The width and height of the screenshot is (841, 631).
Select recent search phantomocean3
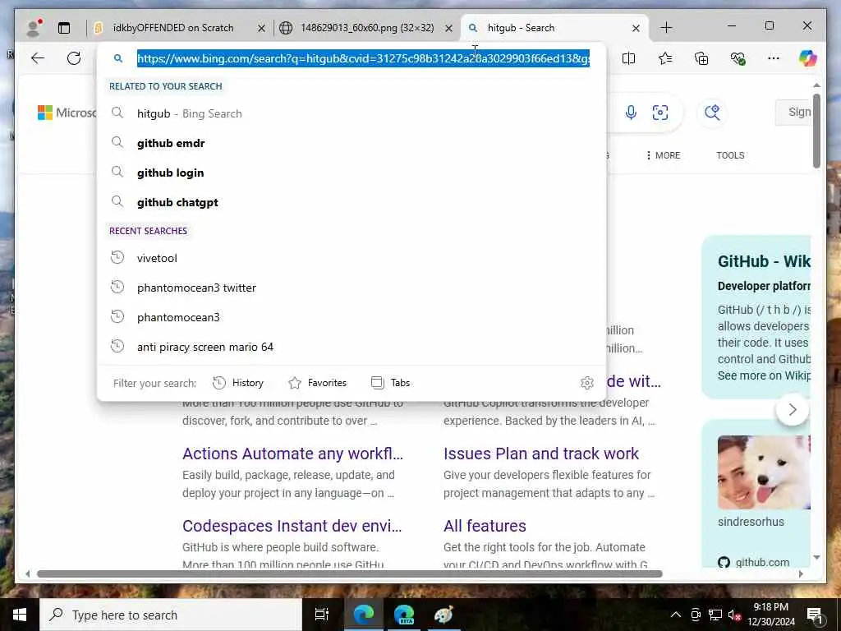click(352, 317)
